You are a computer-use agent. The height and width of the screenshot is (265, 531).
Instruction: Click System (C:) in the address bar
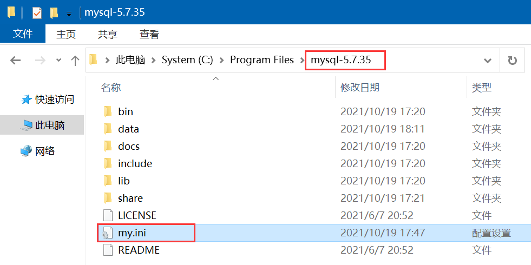[187, 60]
